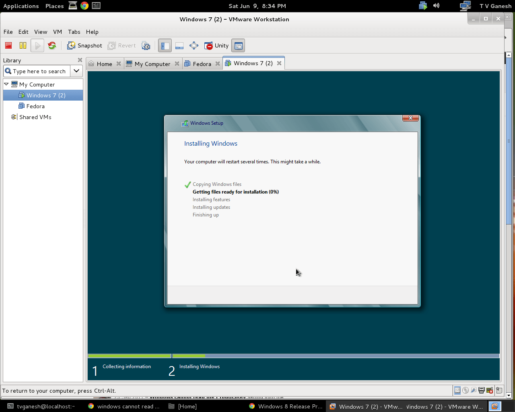
Task: Switch to the tvganesh@localhost terminal task
Action: [x=42, y=406]
